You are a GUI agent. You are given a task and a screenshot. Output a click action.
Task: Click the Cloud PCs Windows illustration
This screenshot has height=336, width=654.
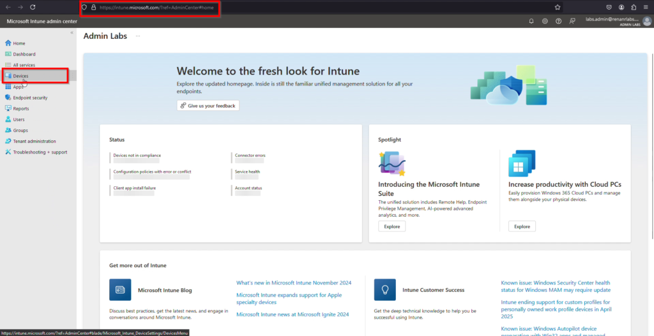[522, 164]
